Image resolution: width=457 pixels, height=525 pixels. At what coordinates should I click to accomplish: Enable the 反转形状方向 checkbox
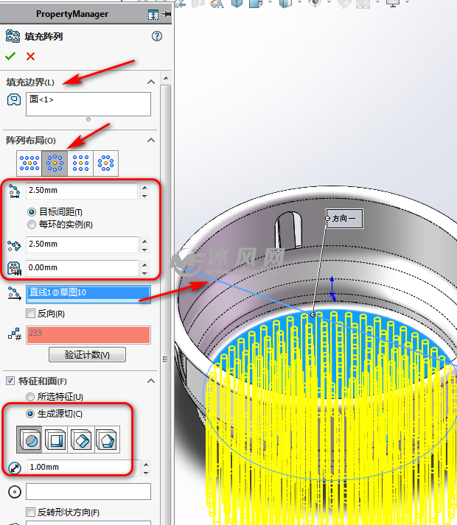30,512
